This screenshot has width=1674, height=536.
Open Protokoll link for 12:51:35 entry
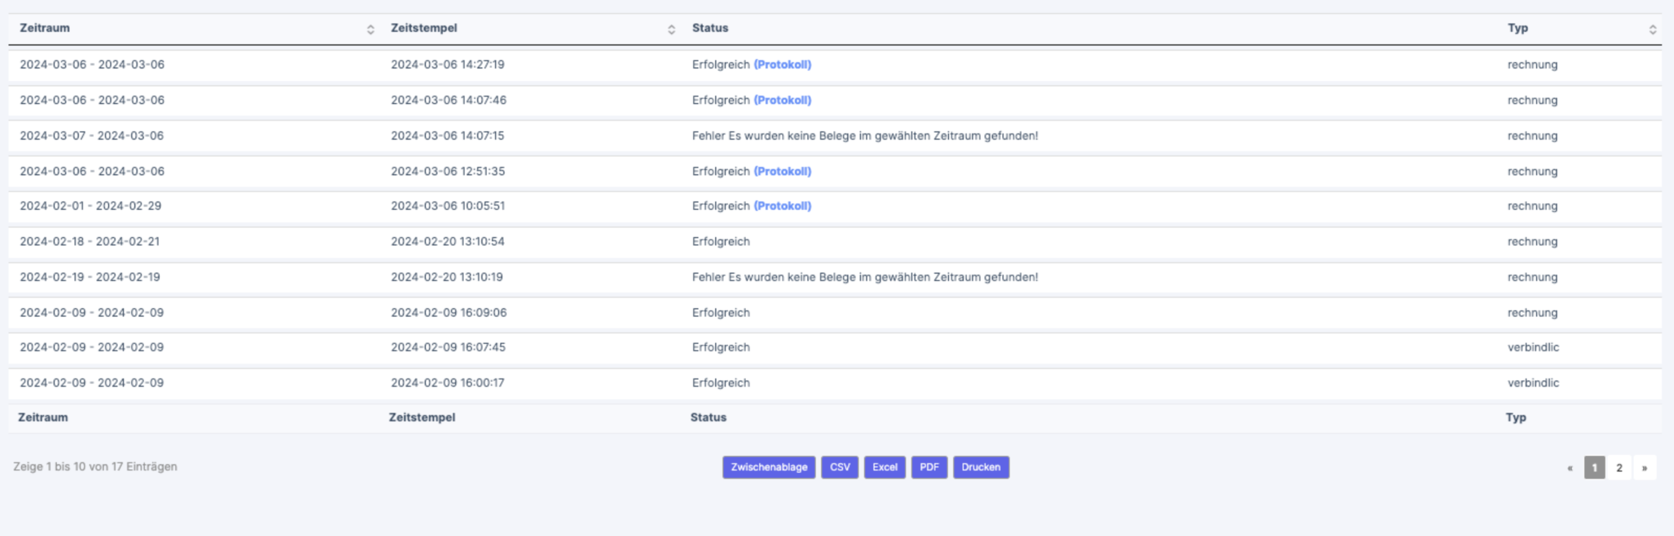(x=782, y=171)
